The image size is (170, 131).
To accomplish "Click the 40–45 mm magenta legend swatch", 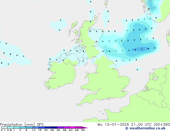I will point(73,128).
